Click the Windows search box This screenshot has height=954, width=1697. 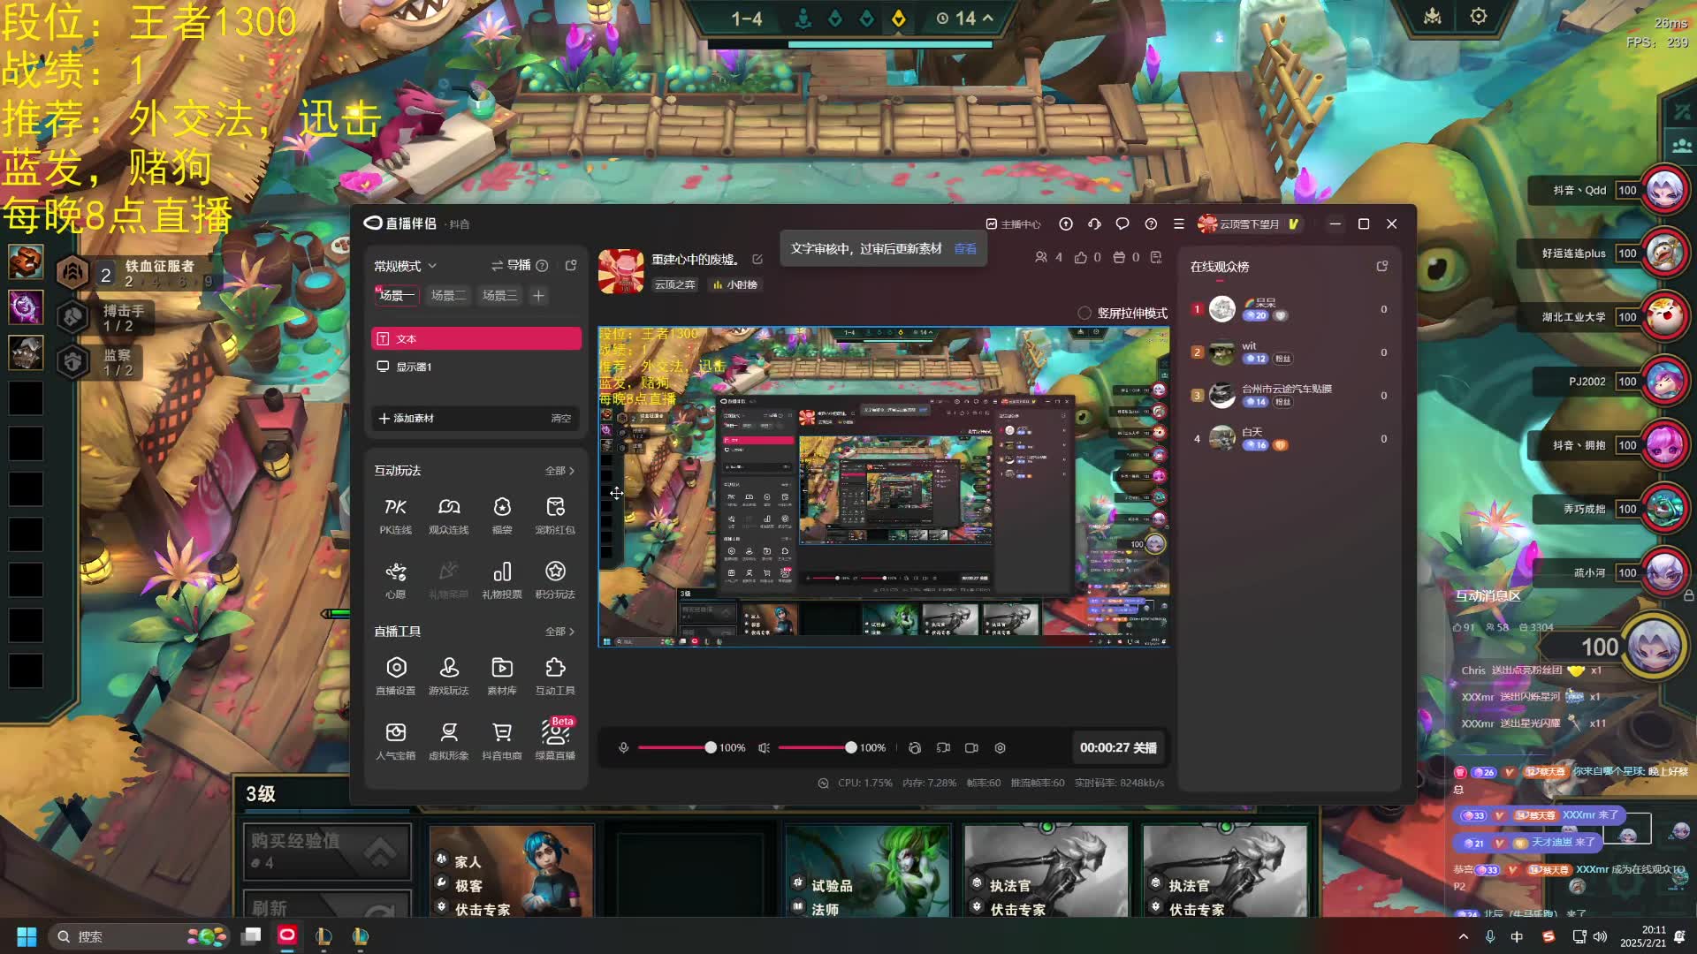tap(138, 936)
